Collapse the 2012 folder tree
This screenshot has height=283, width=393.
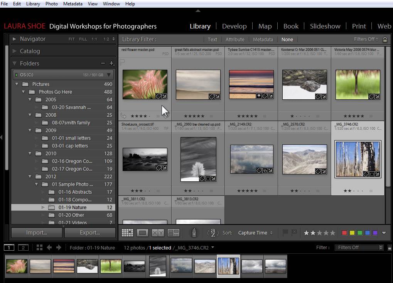[x=30, y=177]
